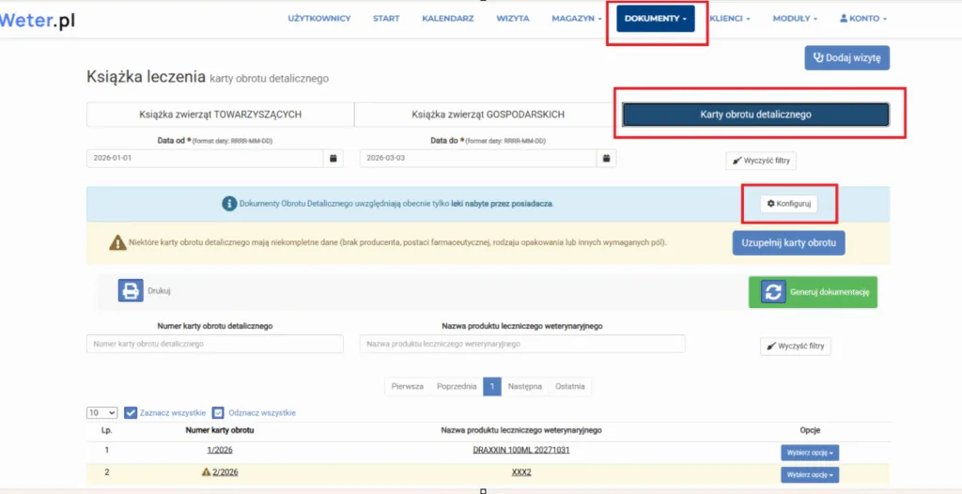Open calendar picker for Data od

pos(334,159)
